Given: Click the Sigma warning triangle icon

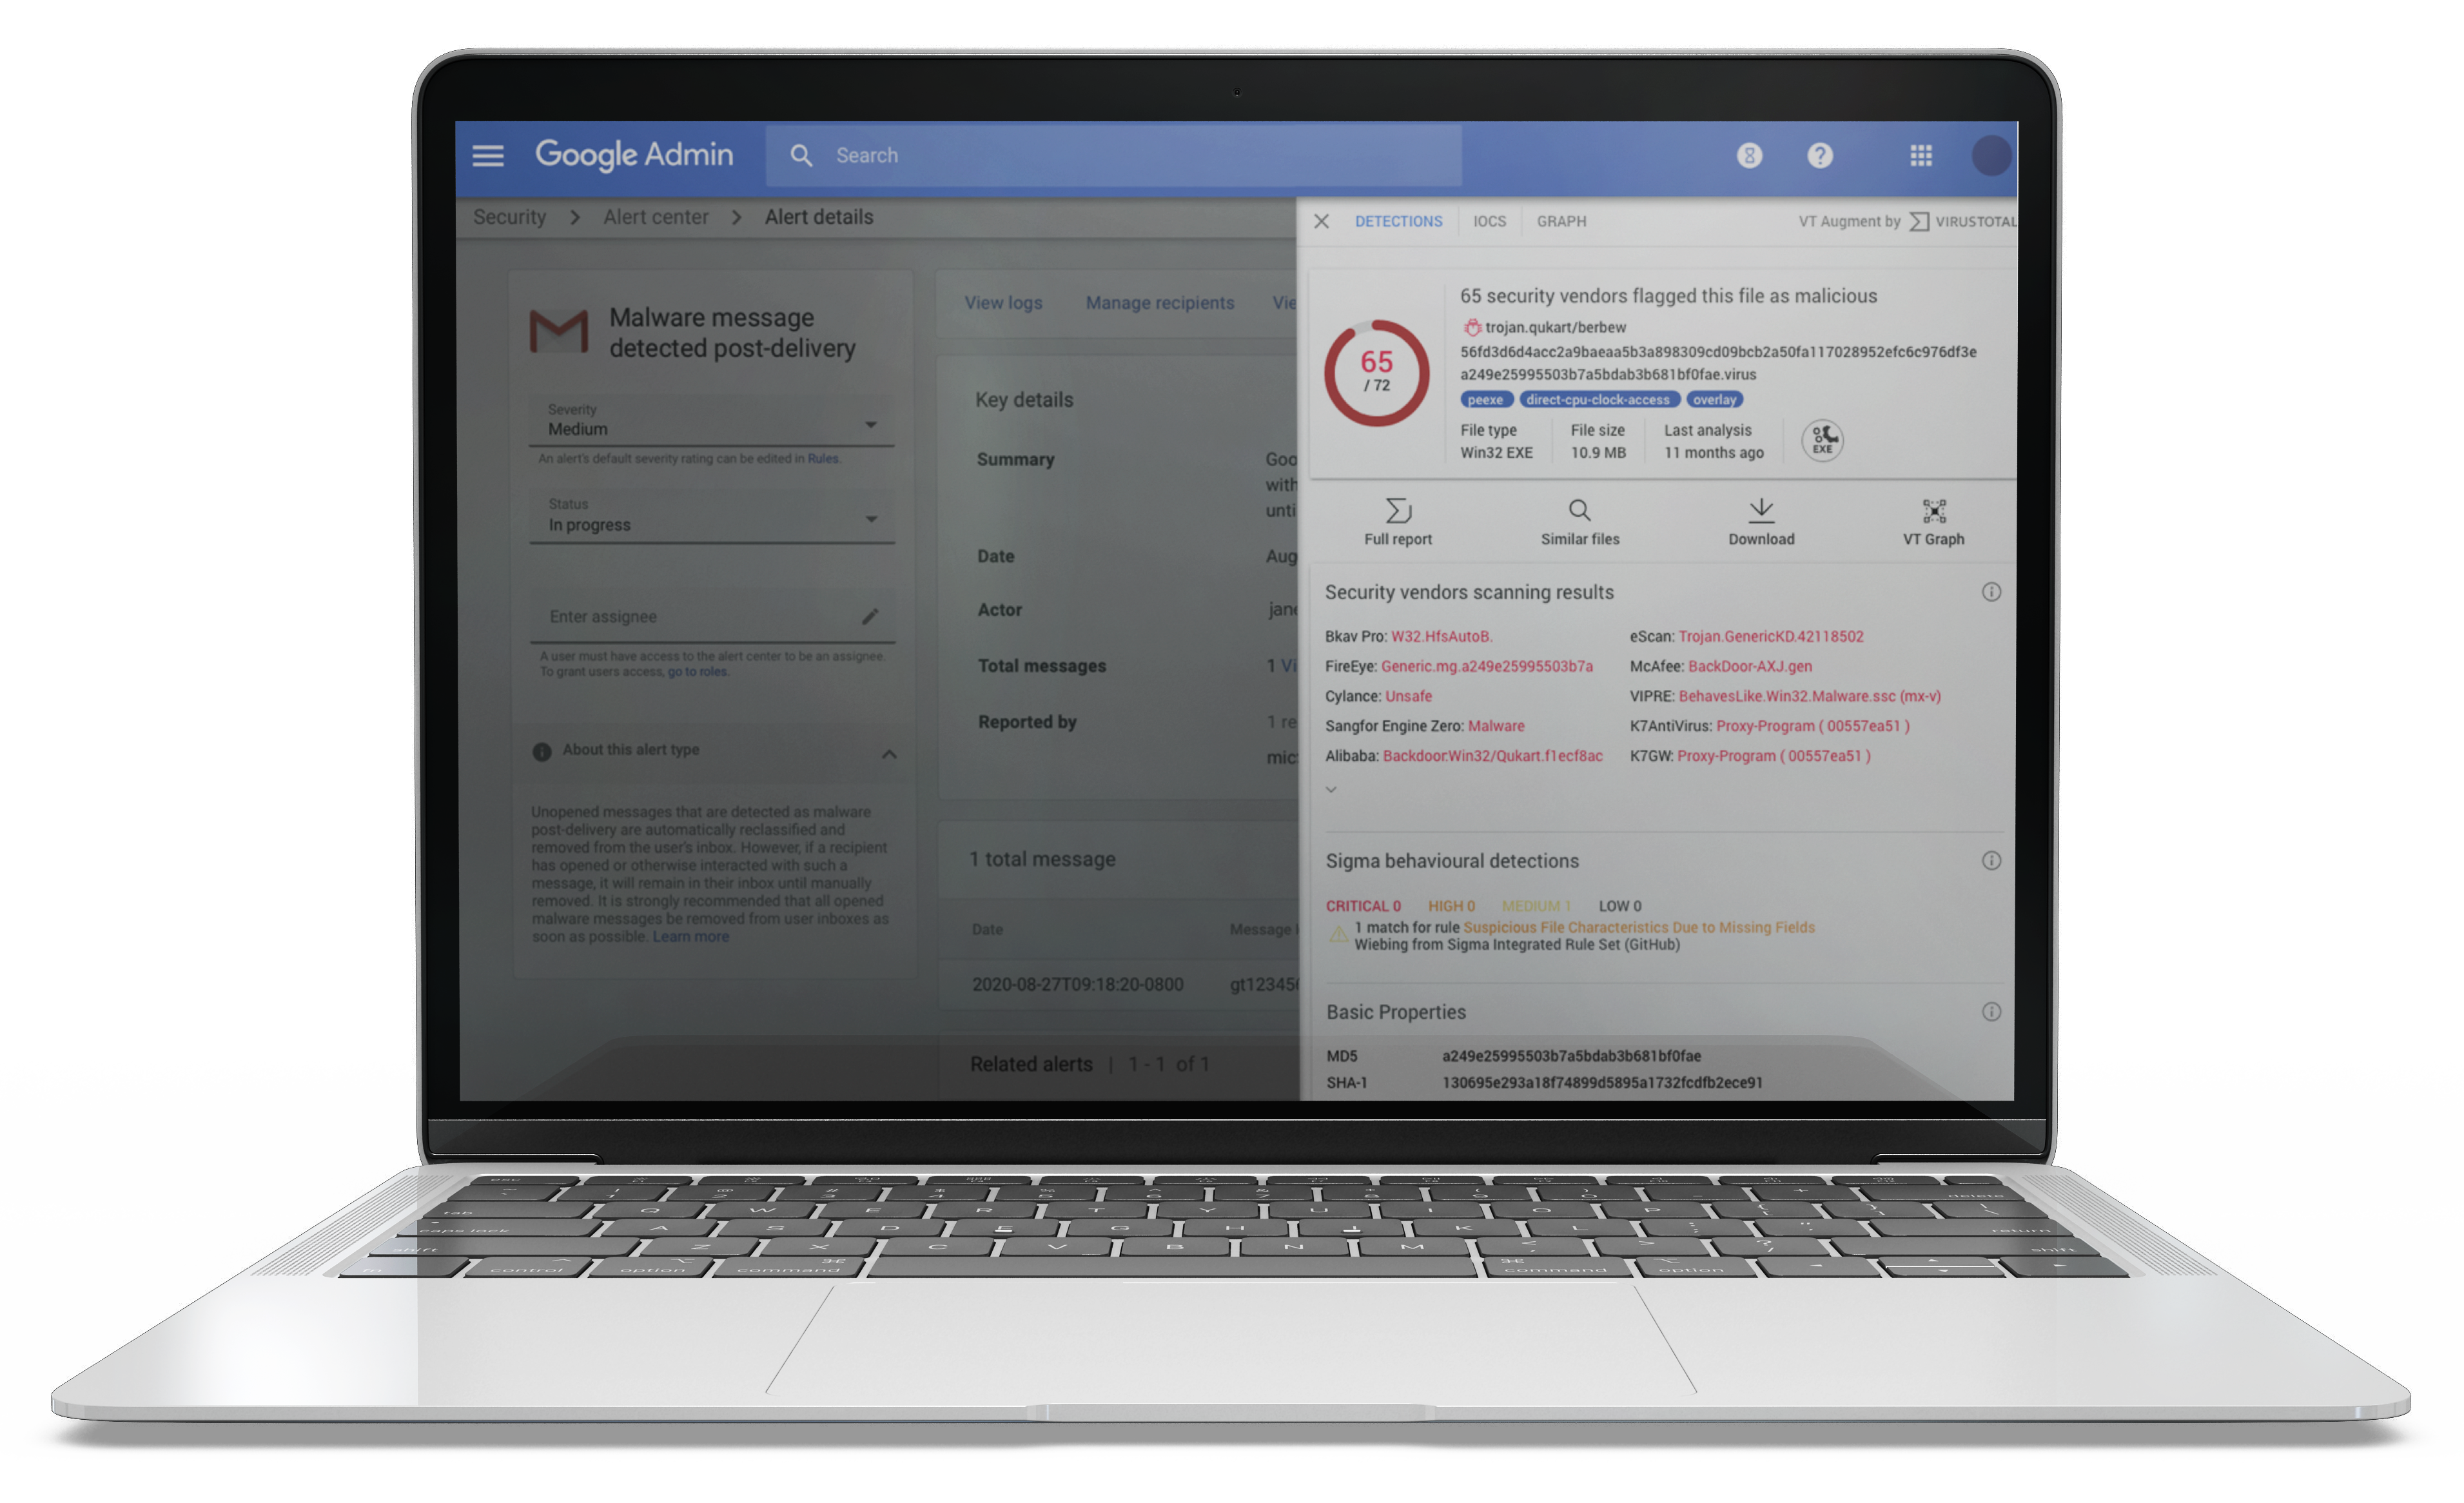Looking at the screenshot, I should coord(1338,935).
